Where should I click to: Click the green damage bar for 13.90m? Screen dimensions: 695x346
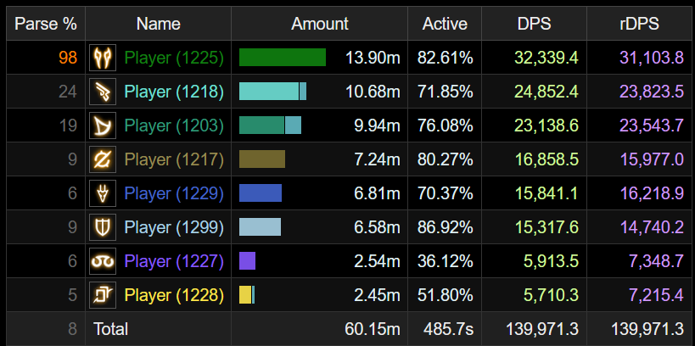[283, 58]
